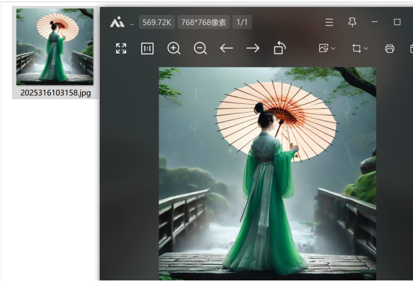This screenshot has height=281, width=413.
Task: Open the image edit tool
Action: (324, 48)
